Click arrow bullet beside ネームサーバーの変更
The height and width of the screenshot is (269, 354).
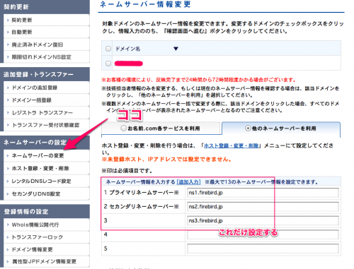click(8, 156)
